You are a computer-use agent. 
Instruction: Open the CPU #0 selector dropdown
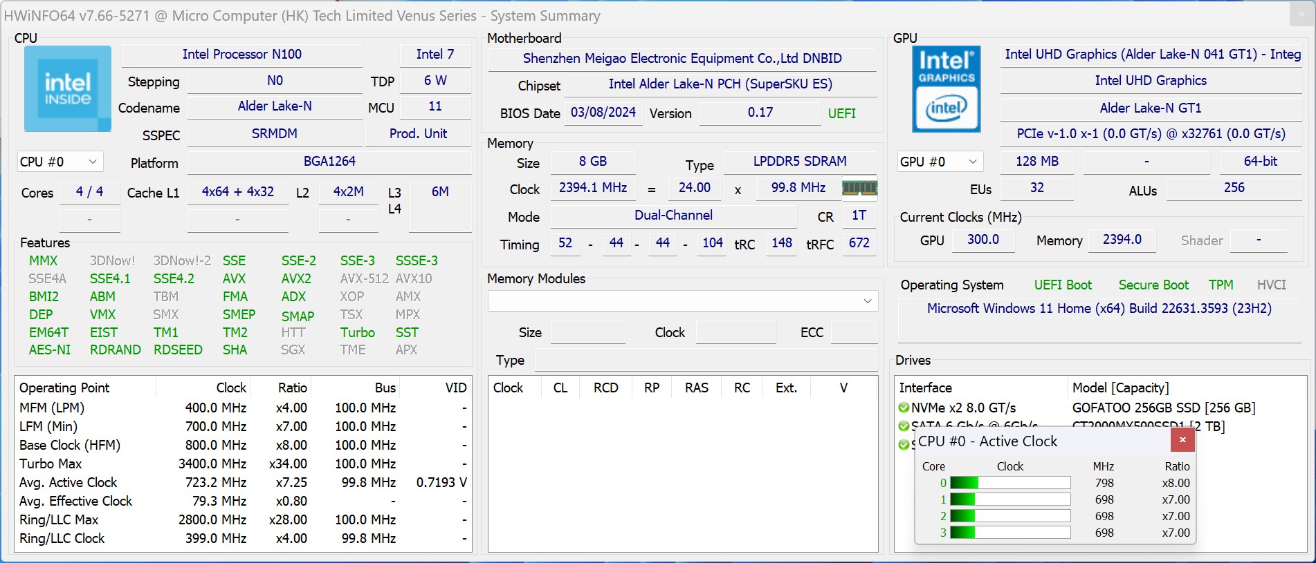60,162
